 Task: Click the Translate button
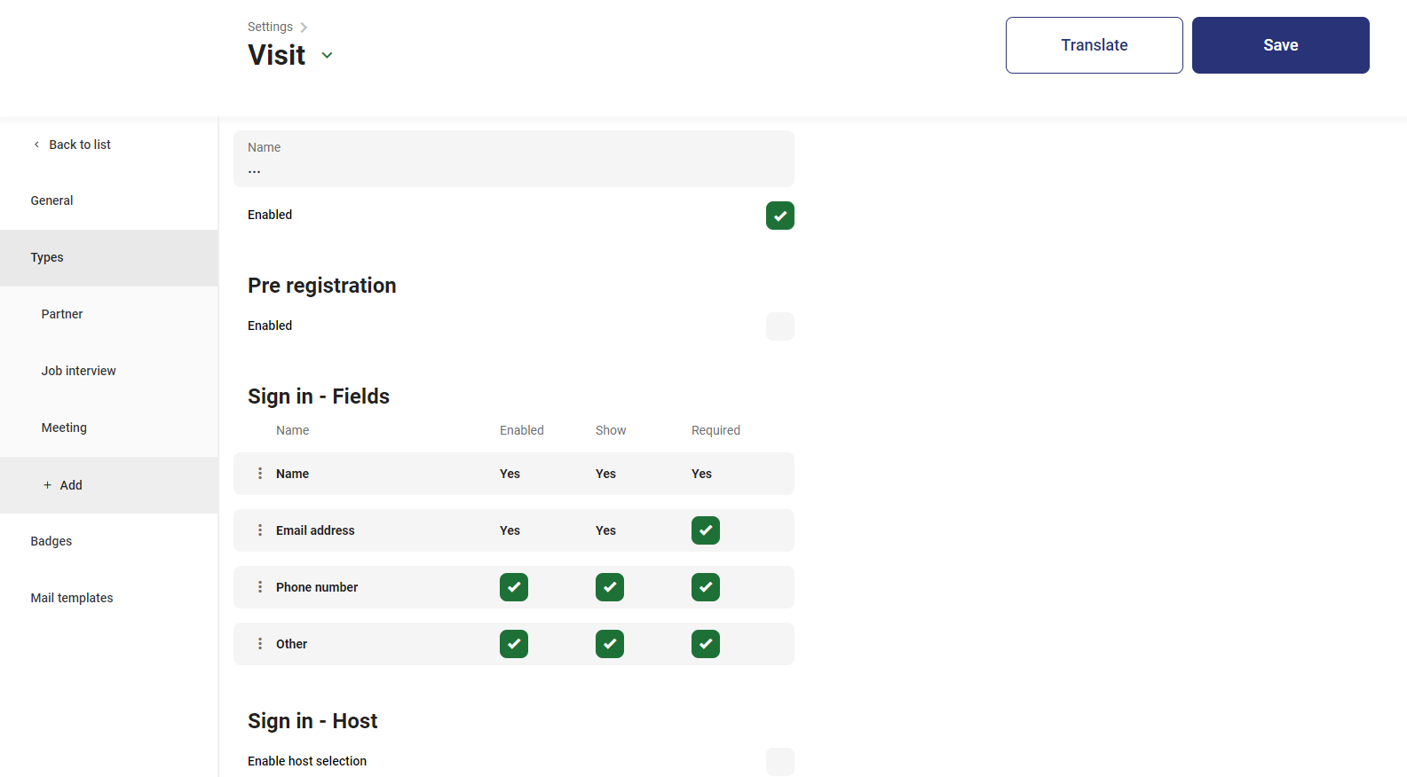click(1094, 45)
